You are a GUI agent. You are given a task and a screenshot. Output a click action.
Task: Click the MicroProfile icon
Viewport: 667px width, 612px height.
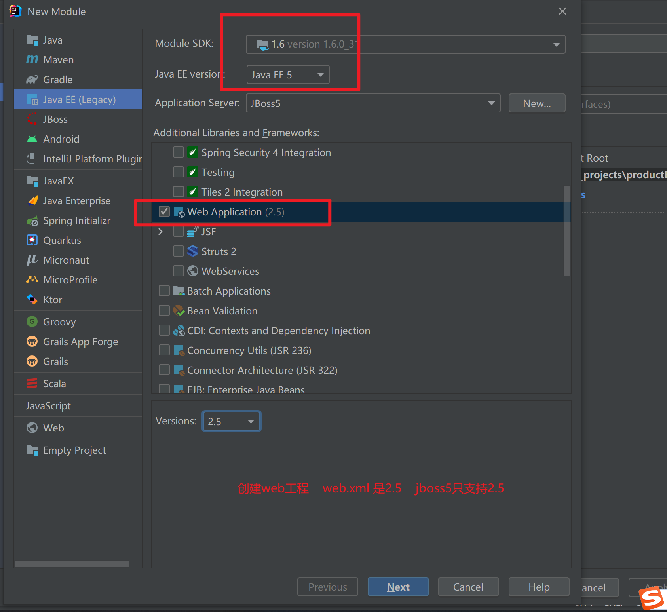32,280
